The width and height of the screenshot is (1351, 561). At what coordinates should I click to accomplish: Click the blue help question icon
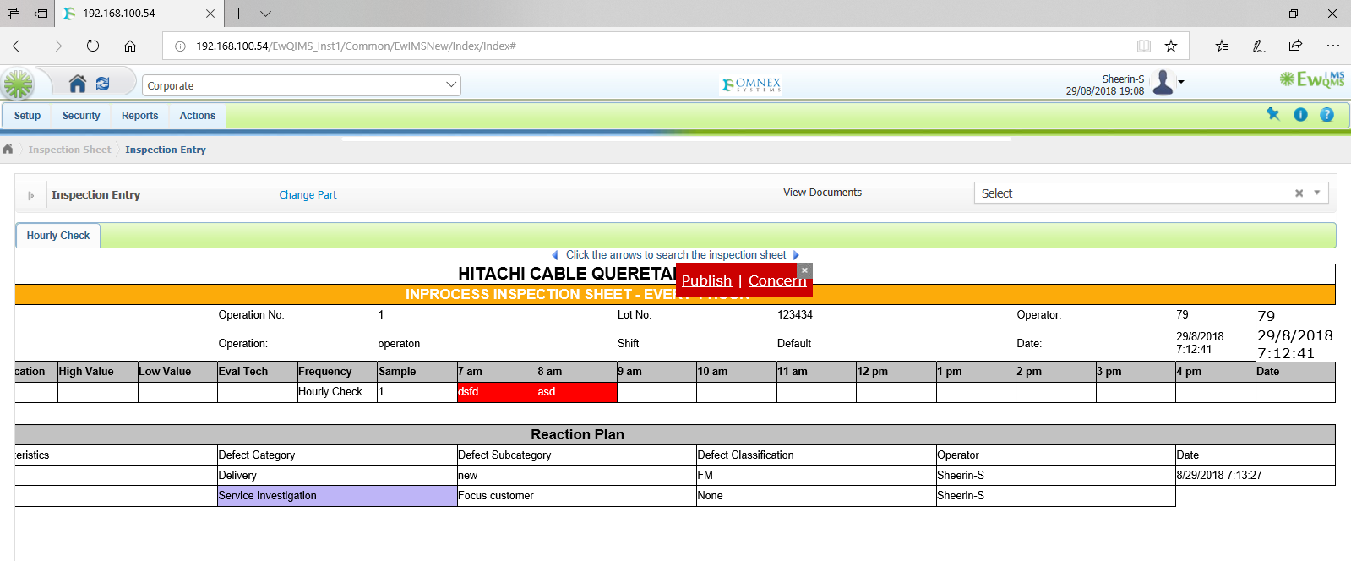(1326, 114)
